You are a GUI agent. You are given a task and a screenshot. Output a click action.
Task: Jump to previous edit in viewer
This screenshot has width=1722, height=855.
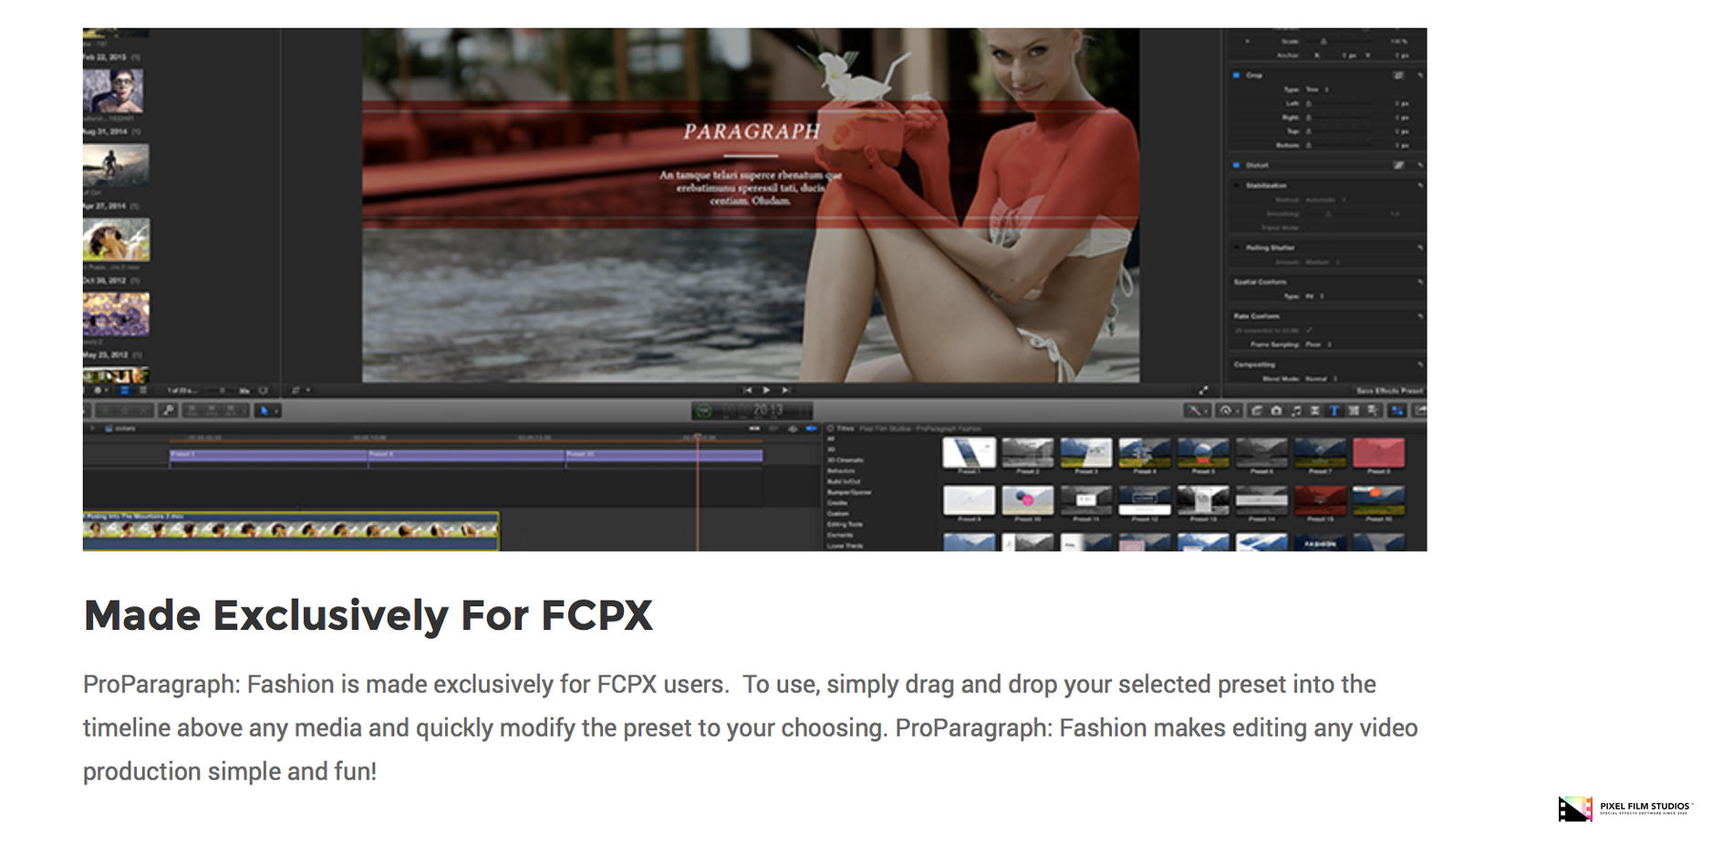(747, 390)
